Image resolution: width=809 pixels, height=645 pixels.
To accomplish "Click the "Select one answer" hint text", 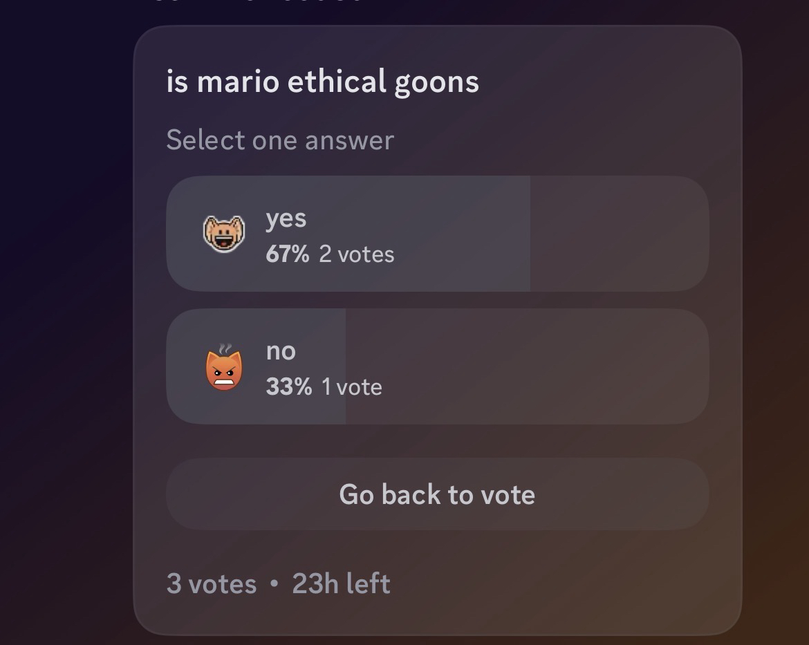I will (x=280, y=140).
